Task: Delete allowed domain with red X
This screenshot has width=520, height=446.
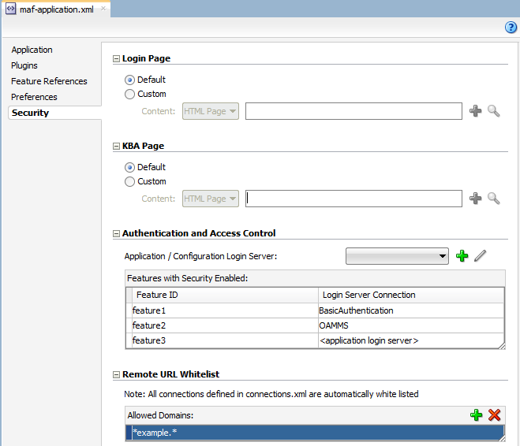Action: pos(494,415)
